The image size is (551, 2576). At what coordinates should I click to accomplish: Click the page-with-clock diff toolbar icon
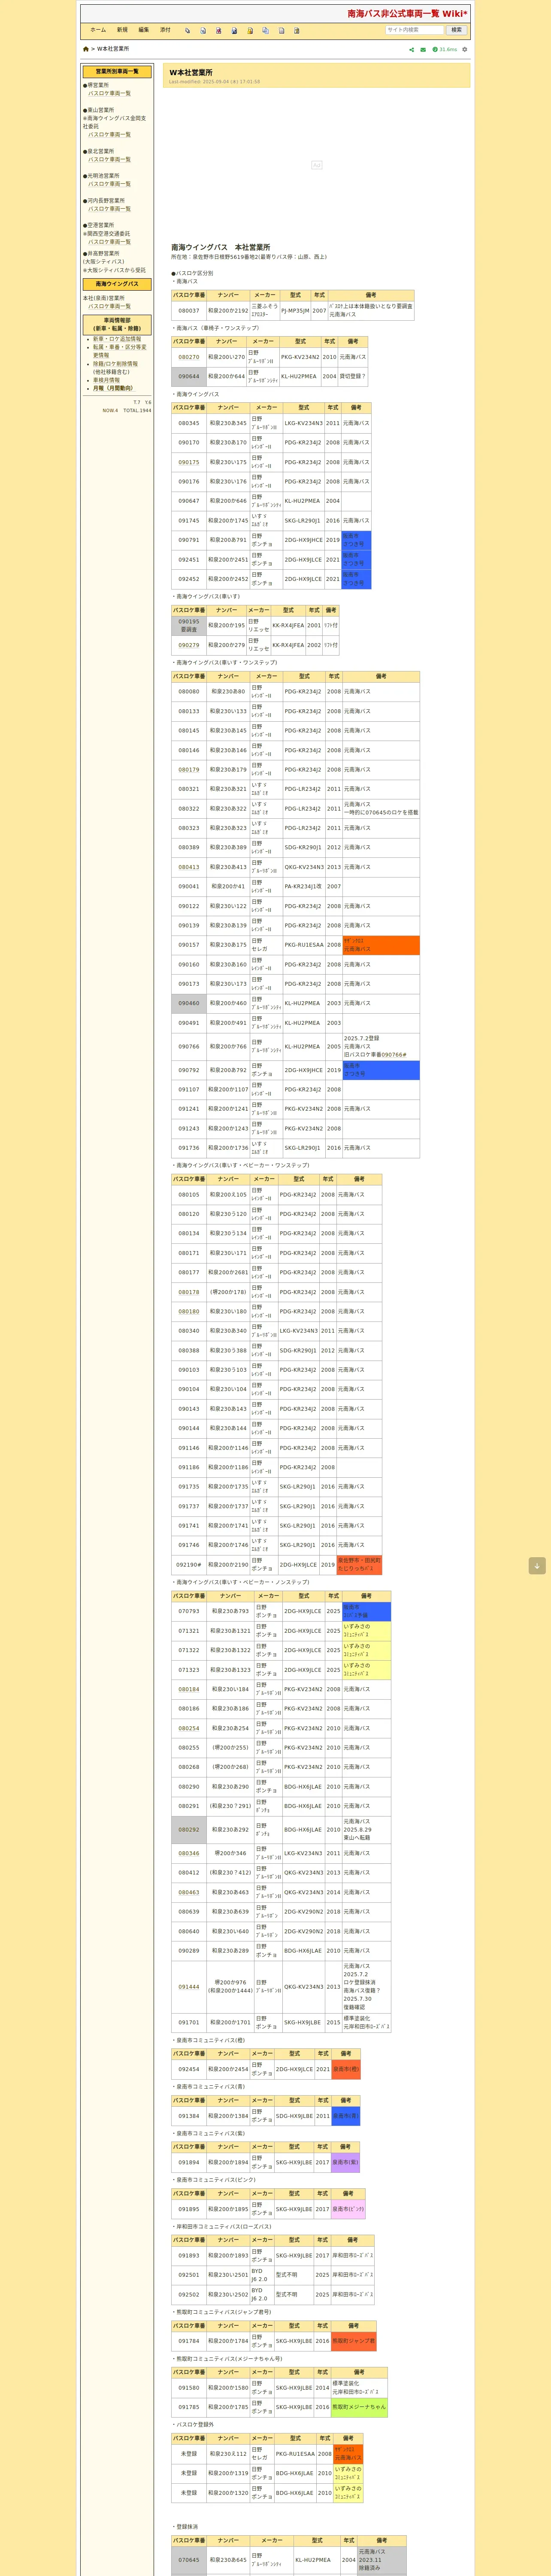(203, 31)
